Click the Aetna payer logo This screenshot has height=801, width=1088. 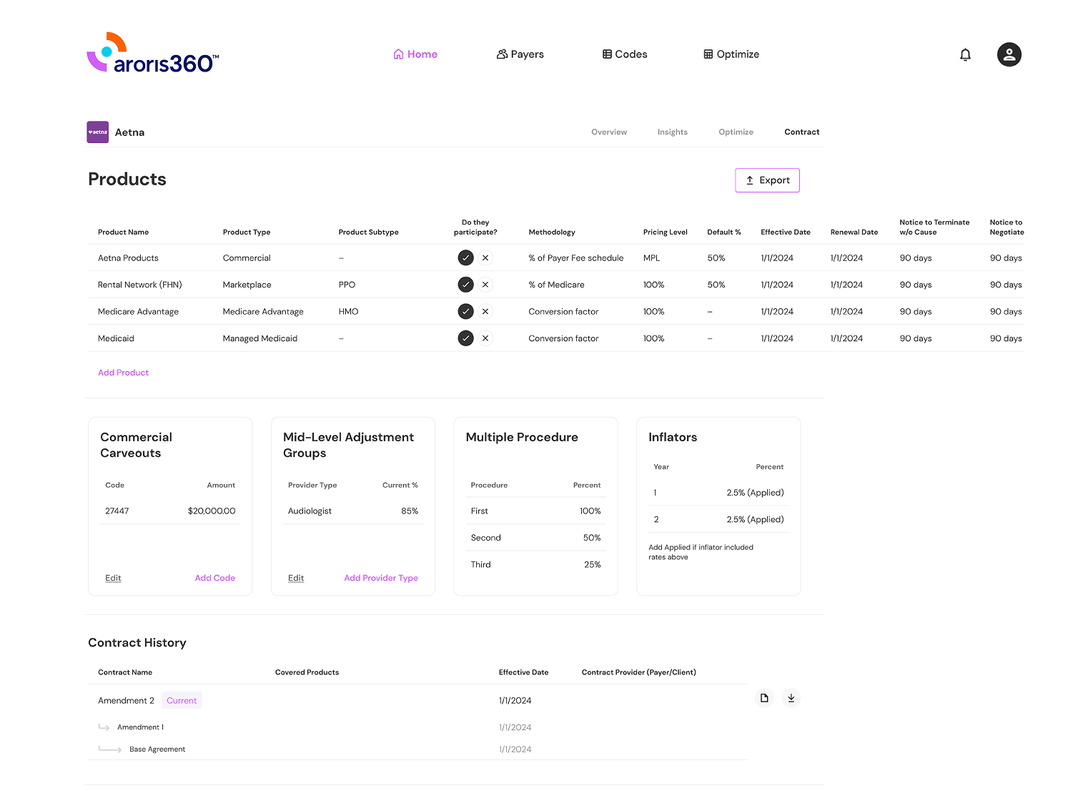pyautogui.click(x=98, y=132)
